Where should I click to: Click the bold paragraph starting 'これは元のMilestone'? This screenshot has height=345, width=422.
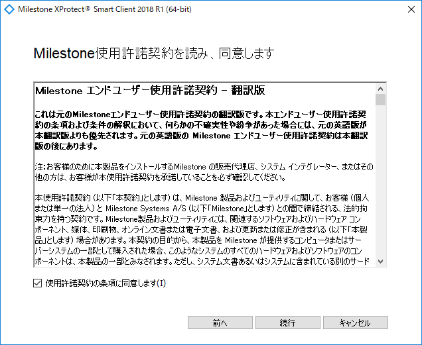(201, 130)
